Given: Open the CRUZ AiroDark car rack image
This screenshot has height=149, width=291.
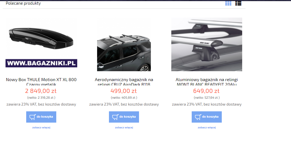Looking at the screenshot, I should pos(124,44).
